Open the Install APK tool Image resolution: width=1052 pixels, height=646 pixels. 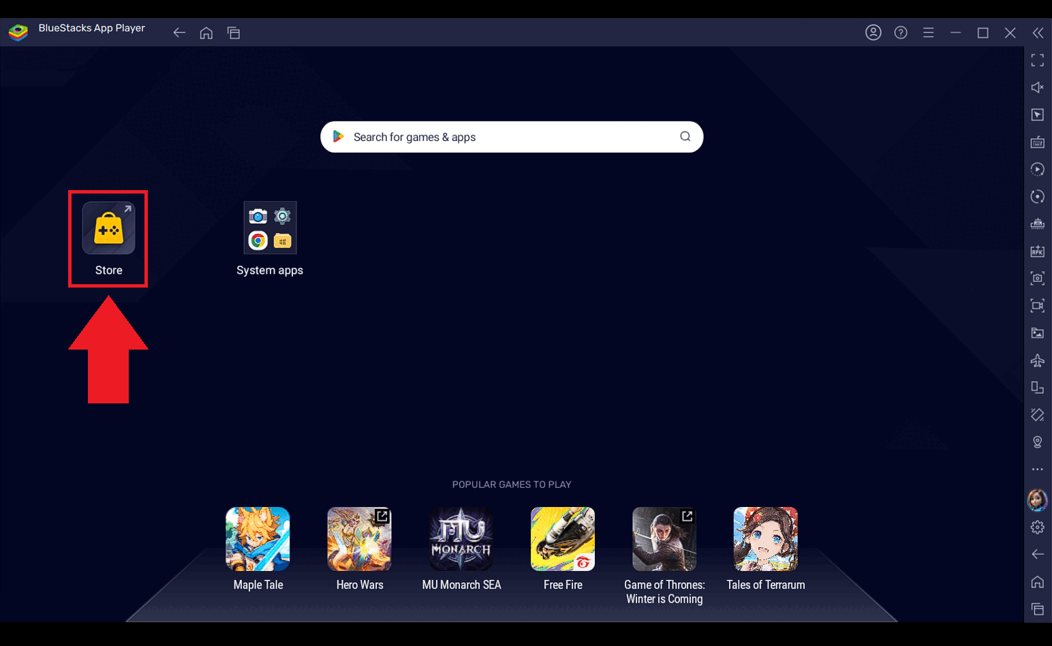(x=1037, y=251)
